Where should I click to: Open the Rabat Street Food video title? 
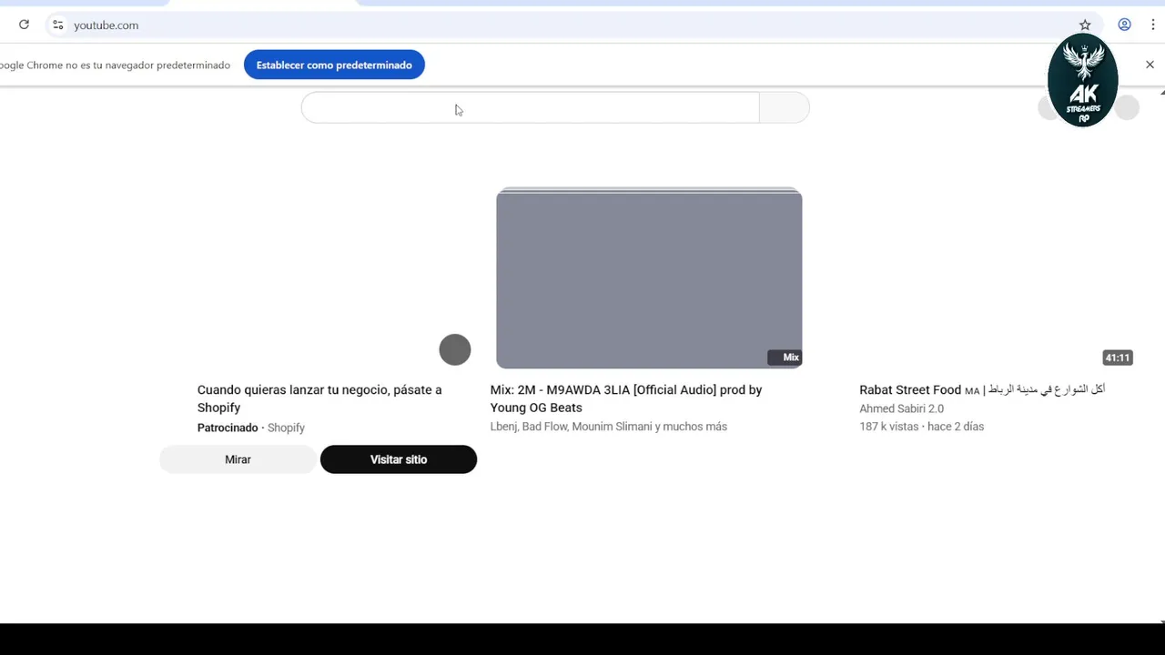982,389
